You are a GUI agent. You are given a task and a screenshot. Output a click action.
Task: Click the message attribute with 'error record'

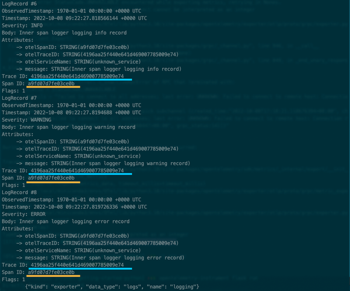click(100, 258)
